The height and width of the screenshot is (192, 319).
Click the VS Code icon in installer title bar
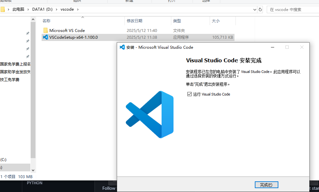[122, 47]
